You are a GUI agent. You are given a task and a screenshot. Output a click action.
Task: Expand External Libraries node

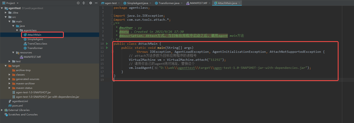[2, 110]
